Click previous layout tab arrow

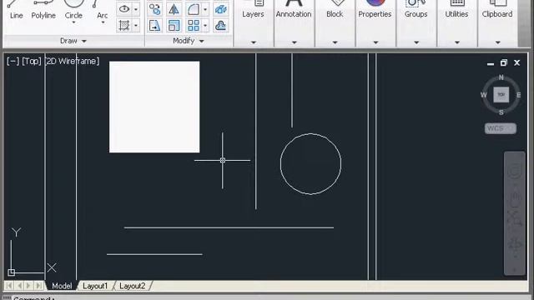(x=19, y=285)
